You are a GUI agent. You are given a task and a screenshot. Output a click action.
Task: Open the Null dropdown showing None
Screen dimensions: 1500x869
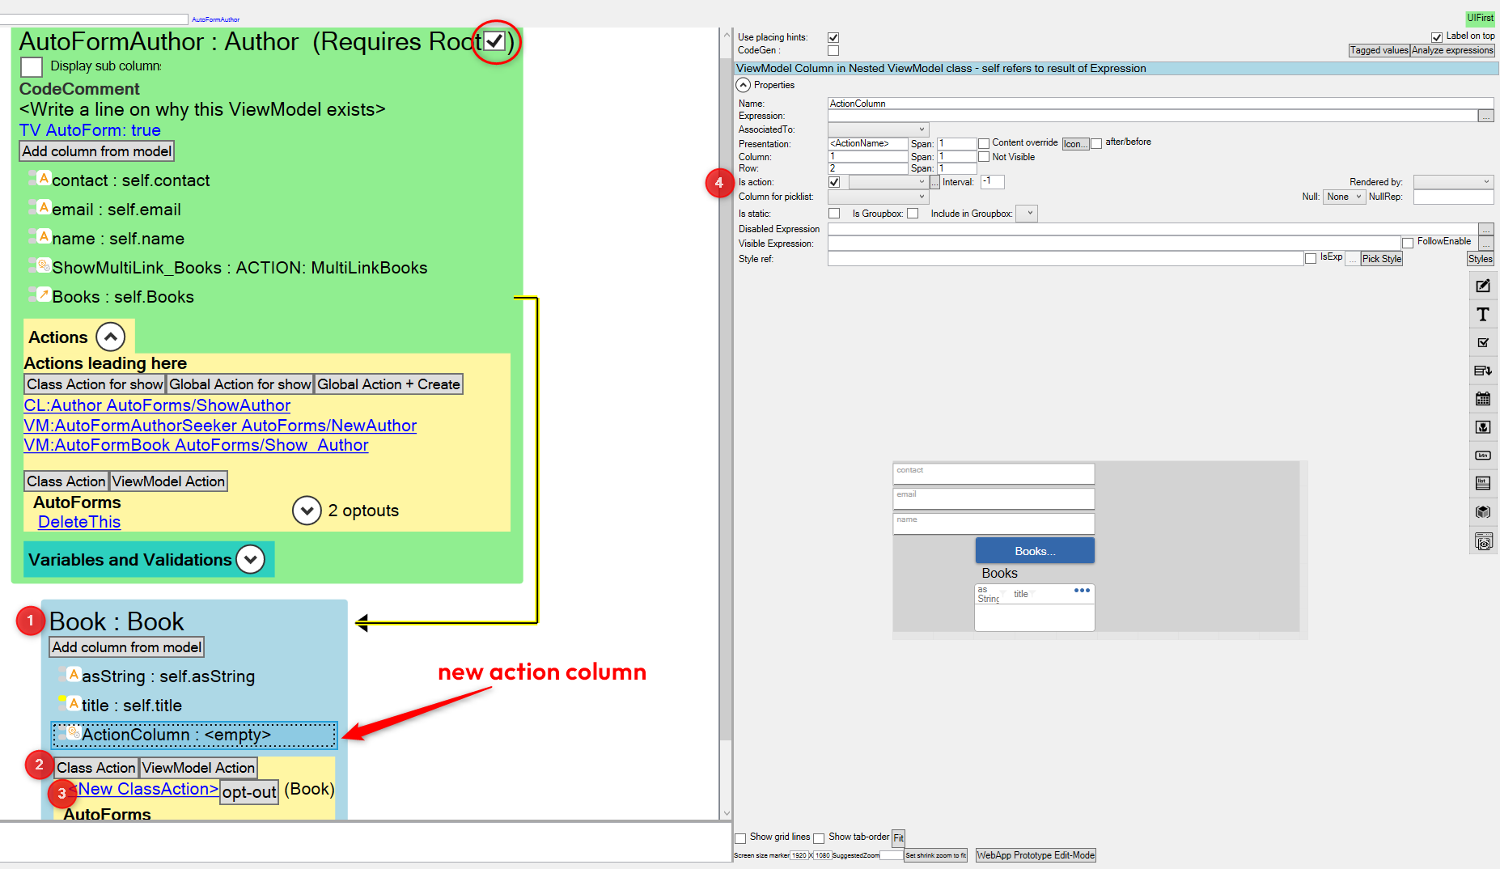coord(1344,197)
